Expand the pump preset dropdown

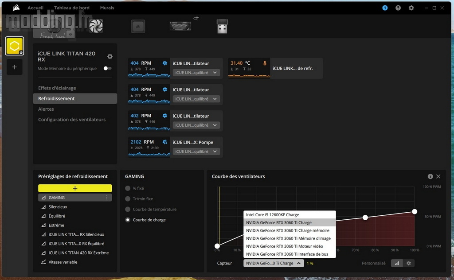[x=196, y=152]
